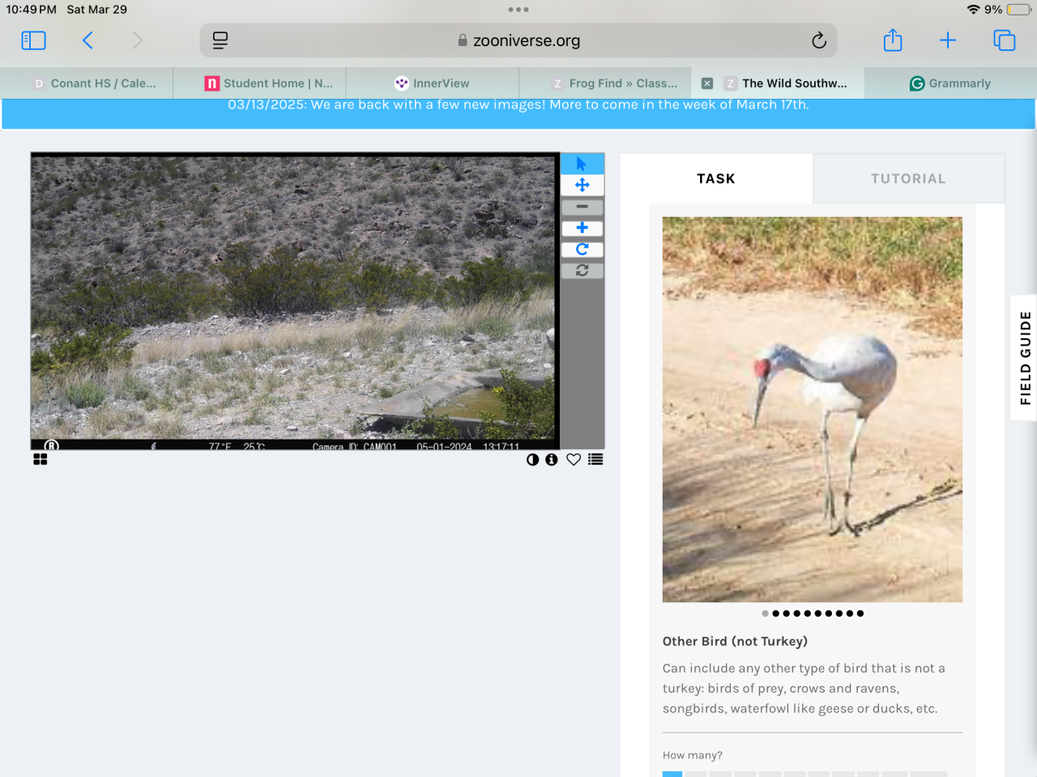Tap the battery indicator in status bar
The width and height of the screenshot is (1037, 777).
tap(1019, 10)
